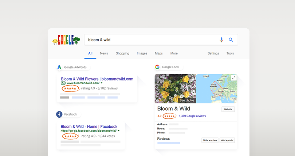
Task: Click the stars on the AdWords result
Action: point(70,89)
